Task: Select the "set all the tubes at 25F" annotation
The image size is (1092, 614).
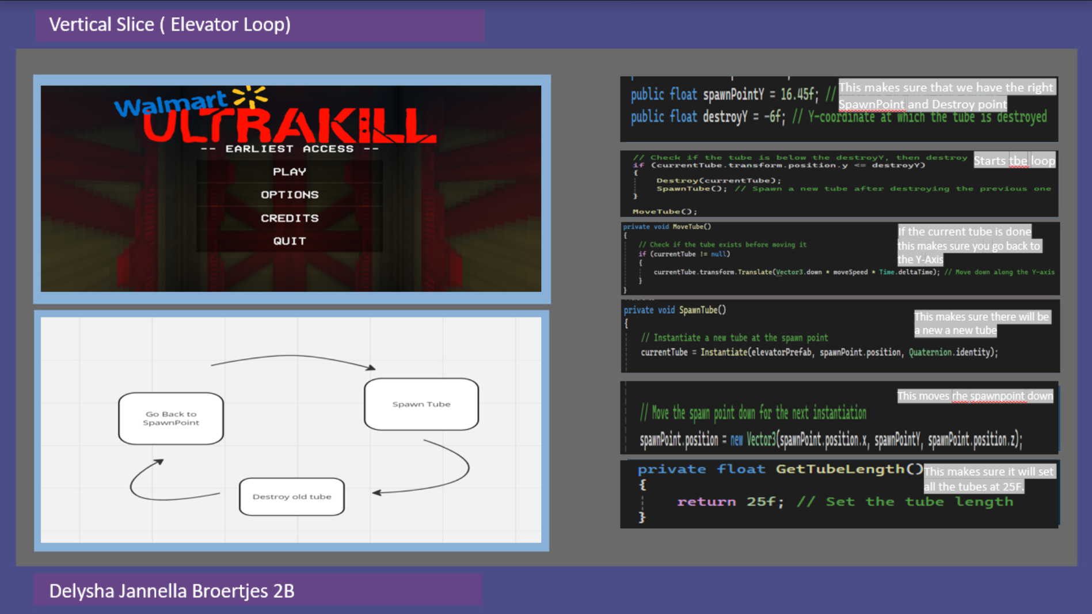Action: [x=989, y=479]
